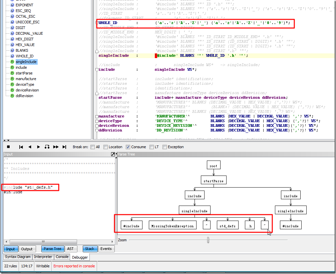Tick the Exception break checkbox

pyautogui.click(x=164, y=147)
